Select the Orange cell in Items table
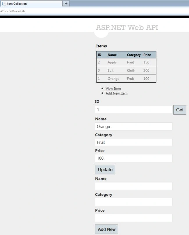Viewport: 189px width, 235px height. pyautogui.click(x=113, y=79)
